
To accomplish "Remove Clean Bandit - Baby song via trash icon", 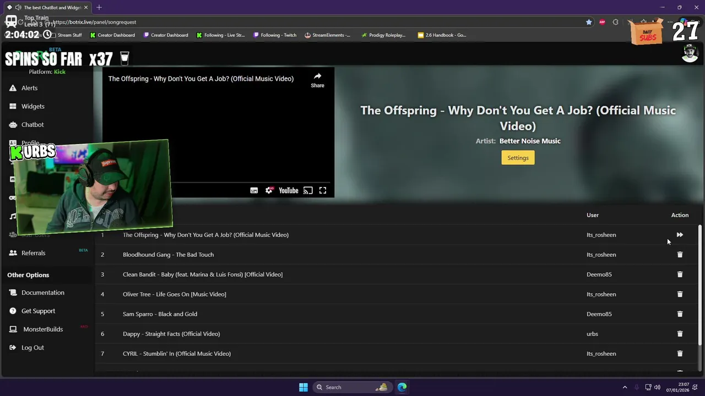I will 680,274.
